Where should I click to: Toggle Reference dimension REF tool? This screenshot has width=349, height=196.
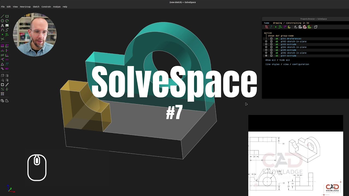click(x=7, y=69)
